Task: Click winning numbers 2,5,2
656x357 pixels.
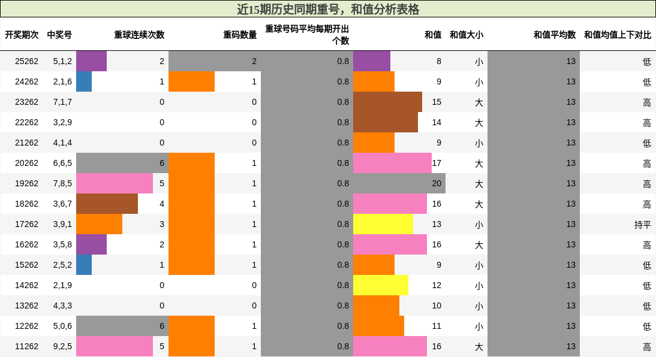Action: [x=62, y=265]
